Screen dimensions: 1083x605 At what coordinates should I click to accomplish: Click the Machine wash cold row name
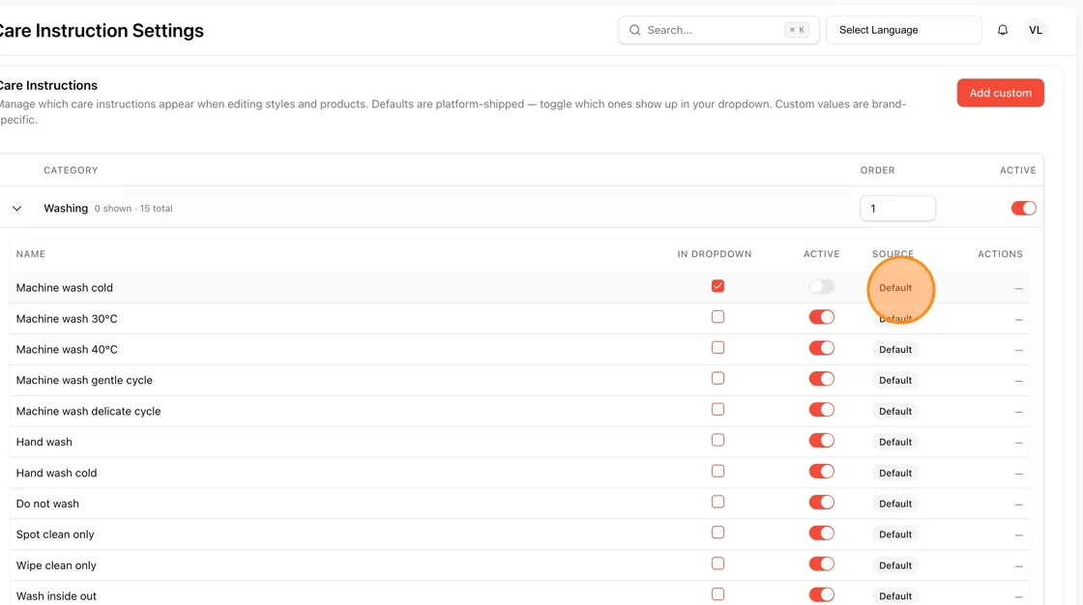[64, 287]
